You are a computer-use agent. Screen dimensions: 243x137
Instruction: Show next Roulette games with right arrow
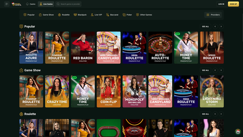[221, 114]
